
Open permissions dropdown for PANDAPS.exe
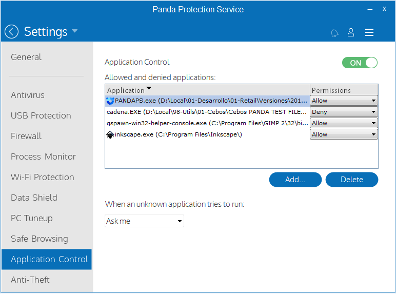click(344, 101)
